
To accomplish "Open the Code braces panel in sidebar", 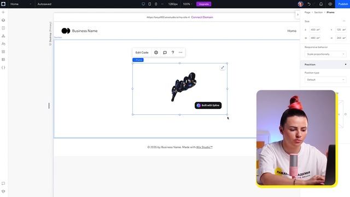I will (x=3, y=67).
